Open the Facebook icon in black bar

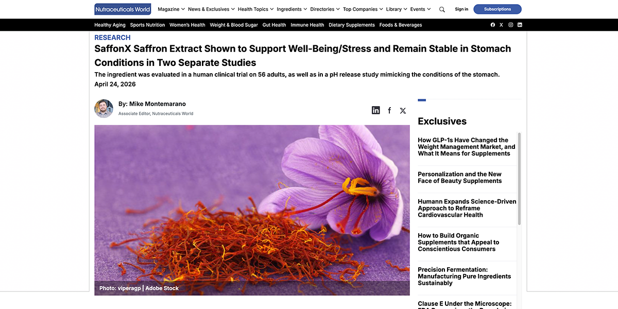[x=493, y=25]
